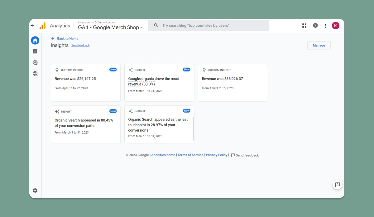Click All accounts breadcrumb text

[86, 22]
